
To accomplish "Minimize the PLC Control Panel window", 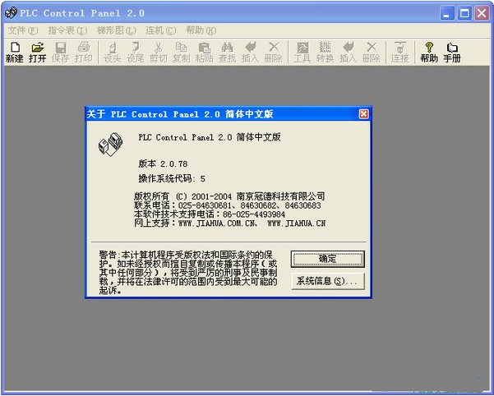I will pos(447,13).
